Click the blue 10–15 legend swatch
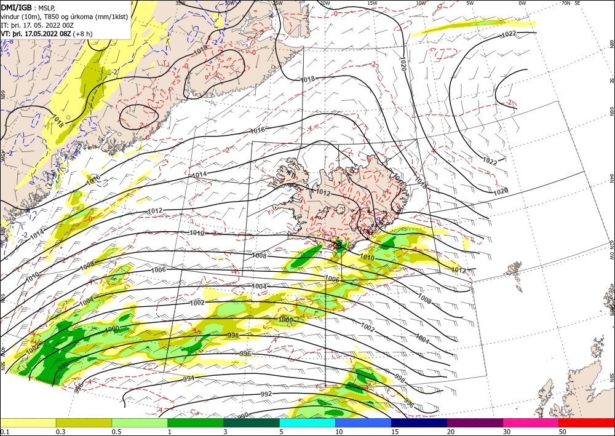This screenshot has width=615, height=436. (x=363, y=422)
